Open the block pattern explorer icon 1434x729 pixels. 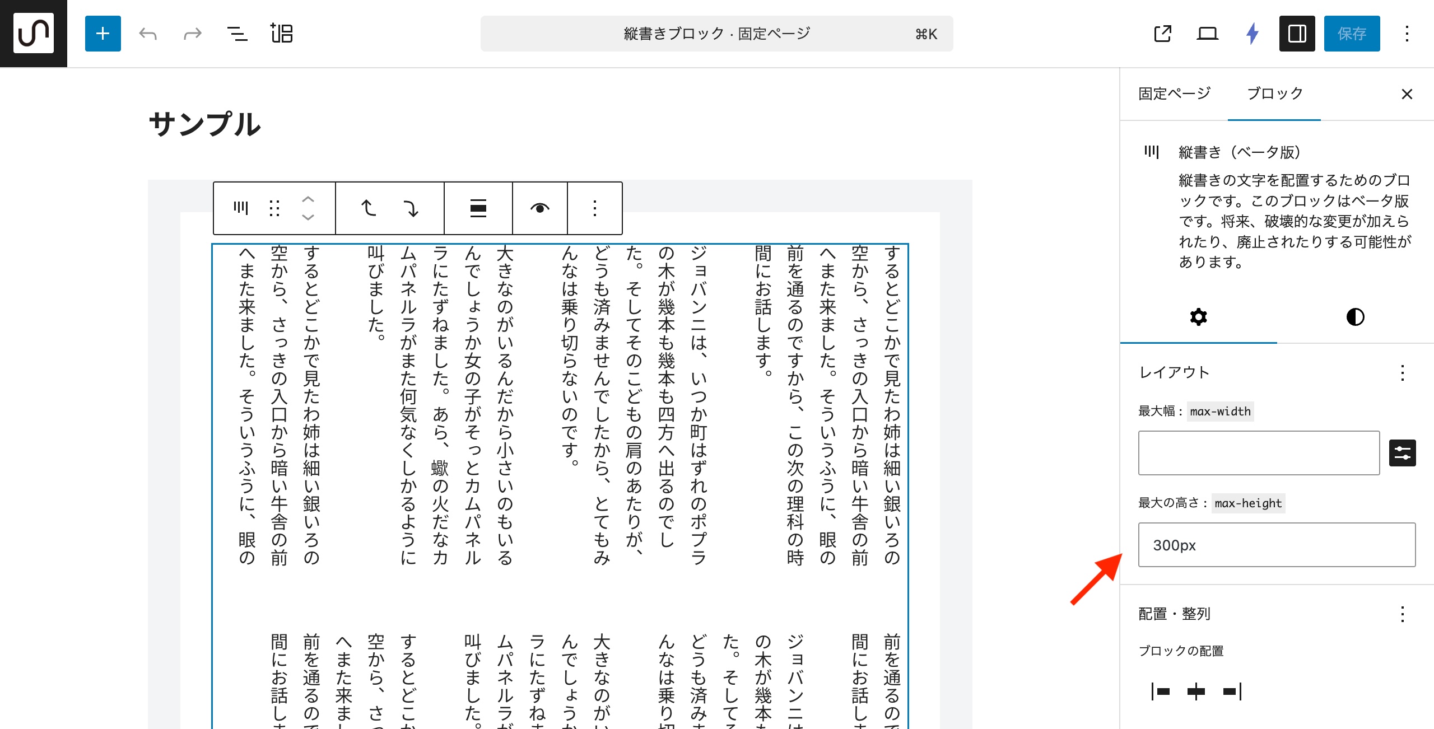(281, 34)
